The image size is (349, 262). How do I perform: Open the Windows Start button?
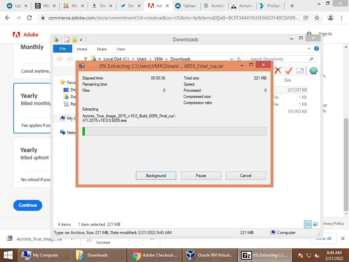[8, 255]
